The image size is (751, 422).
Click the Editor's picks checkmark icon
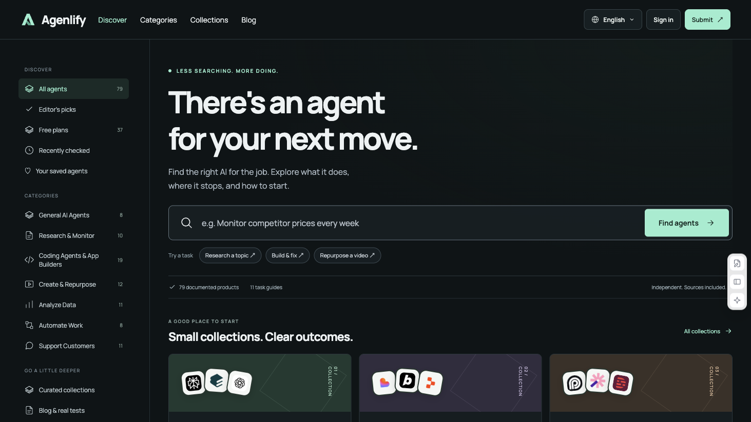[29, 109]
